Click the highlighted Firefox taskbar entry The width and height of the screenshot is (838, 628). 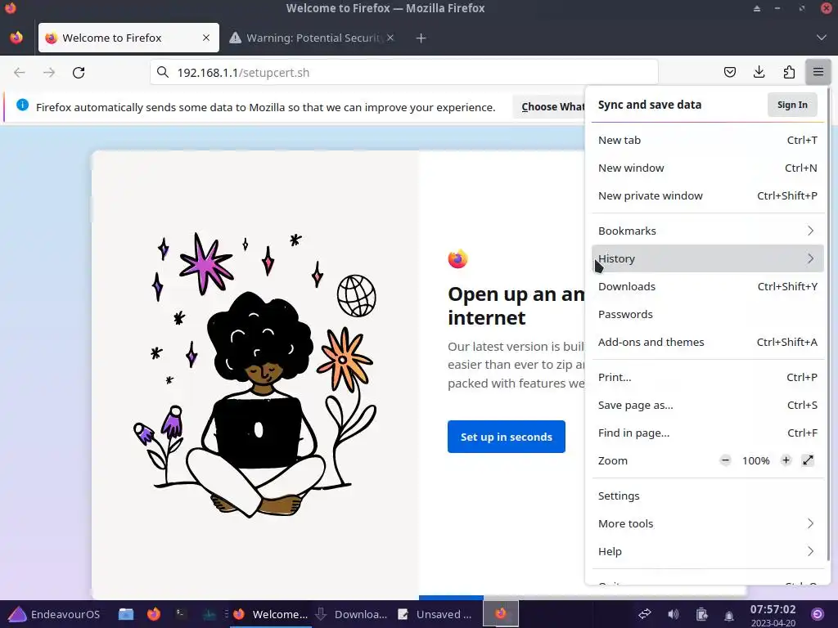501,613
